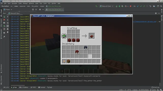
Task: Select the Minecraft Client run tab
Action: pyautogui.click(x=15, y=13)
